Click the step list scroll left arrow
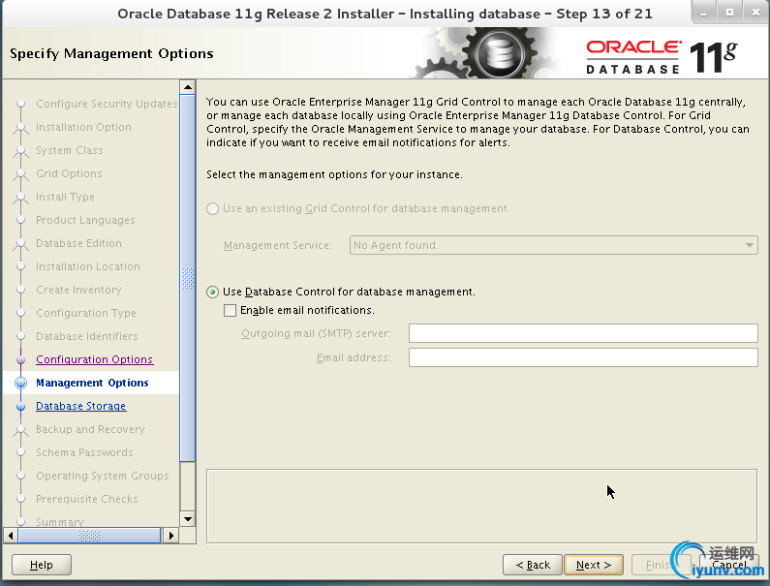770x586 pixels. [x=11, y=536]
